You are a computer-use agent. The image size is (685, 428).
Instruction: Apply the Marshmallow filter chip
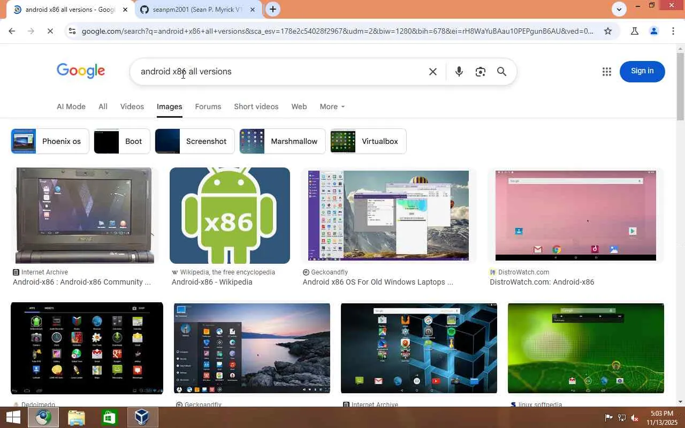pos(283,141)
